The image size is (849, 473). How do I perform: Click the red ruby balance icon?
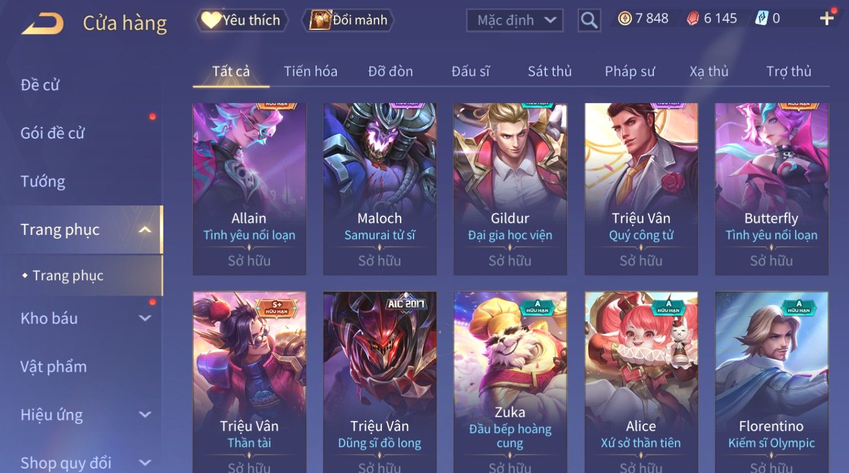pos(693,19)
